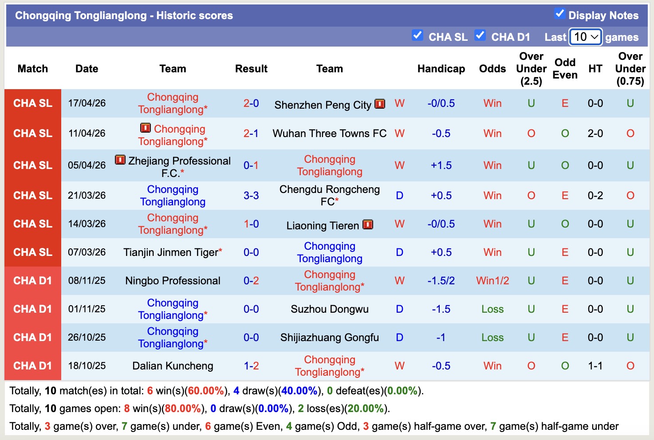Disable the CHA SL league filter

coord(417,35)
